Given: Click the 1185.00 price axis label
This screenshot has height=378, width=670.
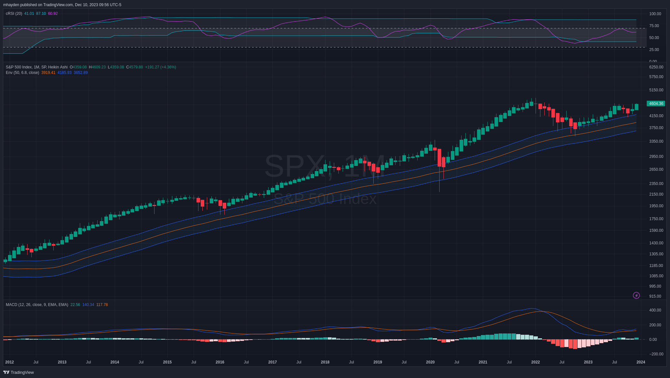Looking at the screenshot, I should 656,266.
